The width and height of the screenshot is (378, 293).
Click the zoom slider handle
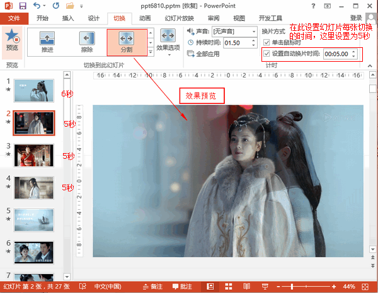pos(292,287)
